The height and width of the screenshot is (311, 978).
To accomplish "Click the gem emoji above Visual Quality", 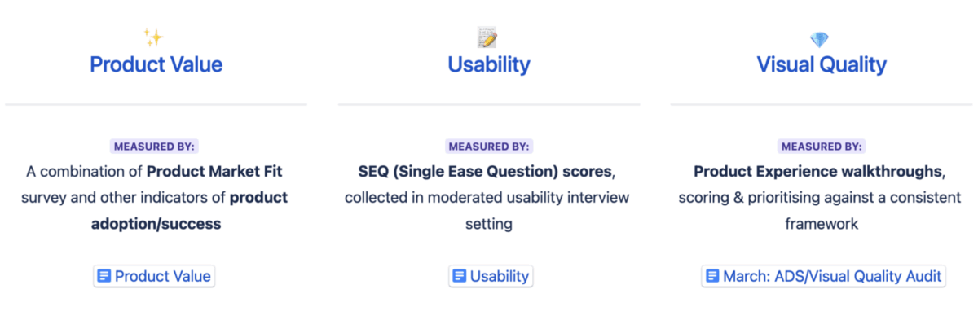I will (819, 38).
